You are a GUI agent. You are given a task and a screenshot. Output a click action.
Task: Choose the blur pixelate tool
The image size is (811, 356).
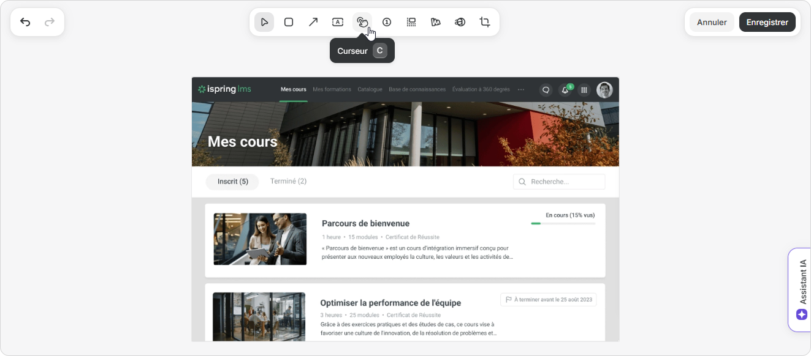411,22
